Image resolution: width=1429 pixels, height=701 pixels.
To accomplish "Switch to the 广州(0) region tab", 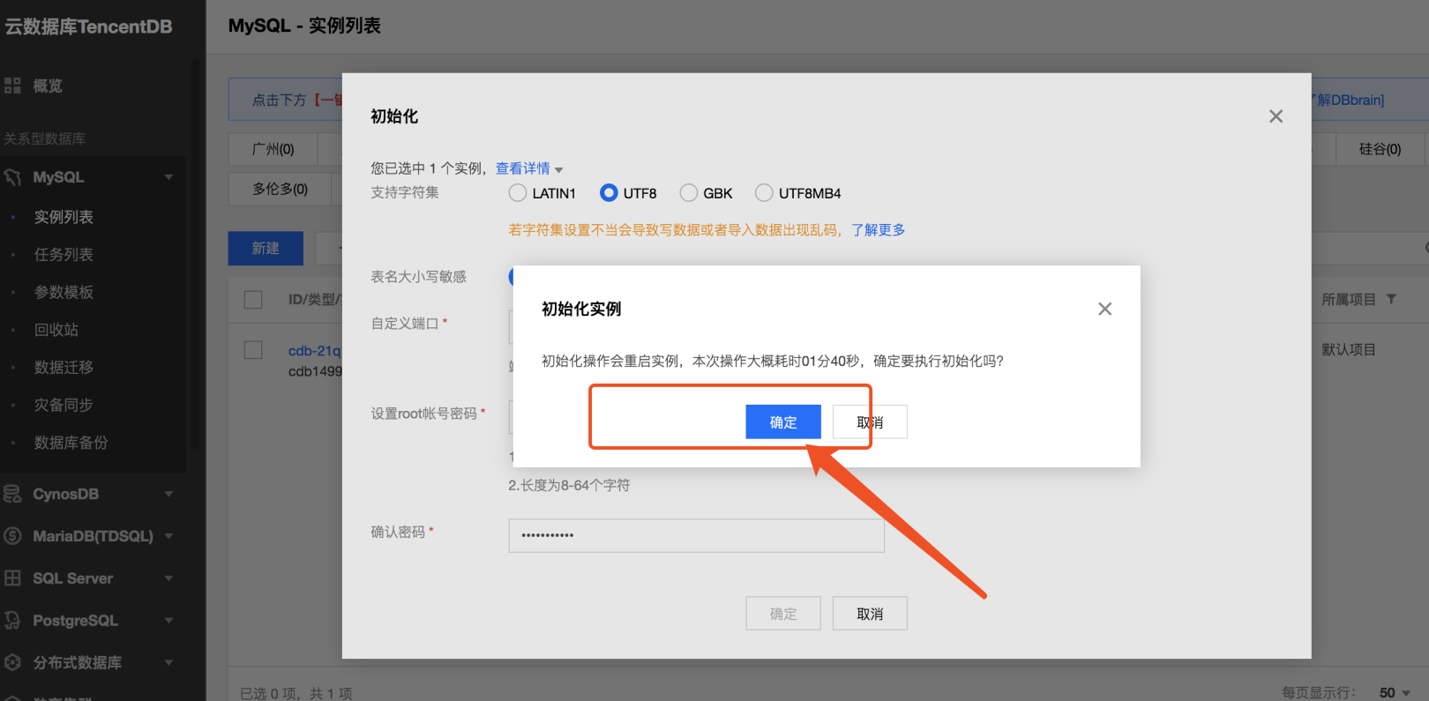I will 273,149.
